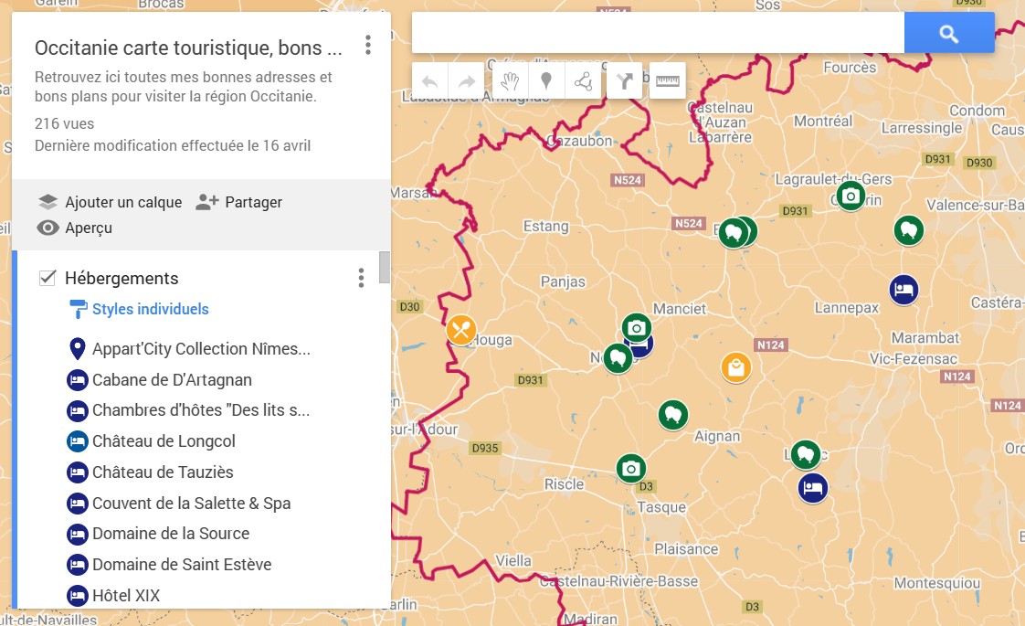Screen dimensions: 1025x626
Task: Click green camera marker near Manciet
Action: pos(636,328)
